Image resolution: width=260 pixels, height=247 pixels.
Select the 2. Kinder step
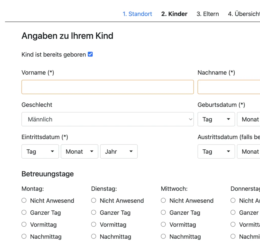174,14
